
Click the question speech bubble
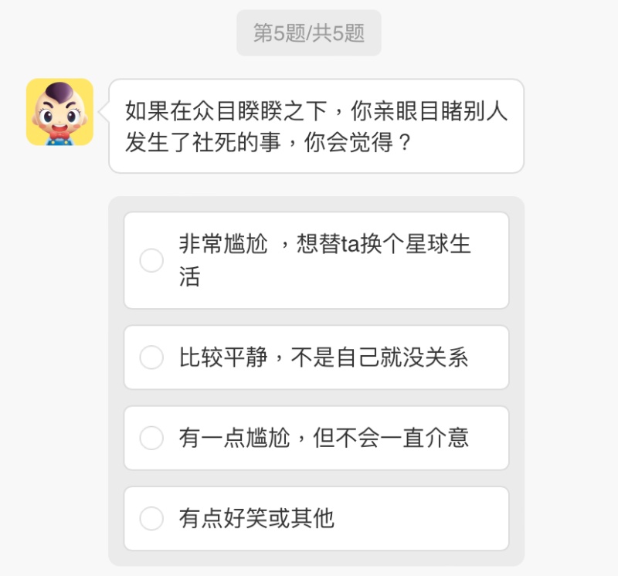click(x=316, y=126)
